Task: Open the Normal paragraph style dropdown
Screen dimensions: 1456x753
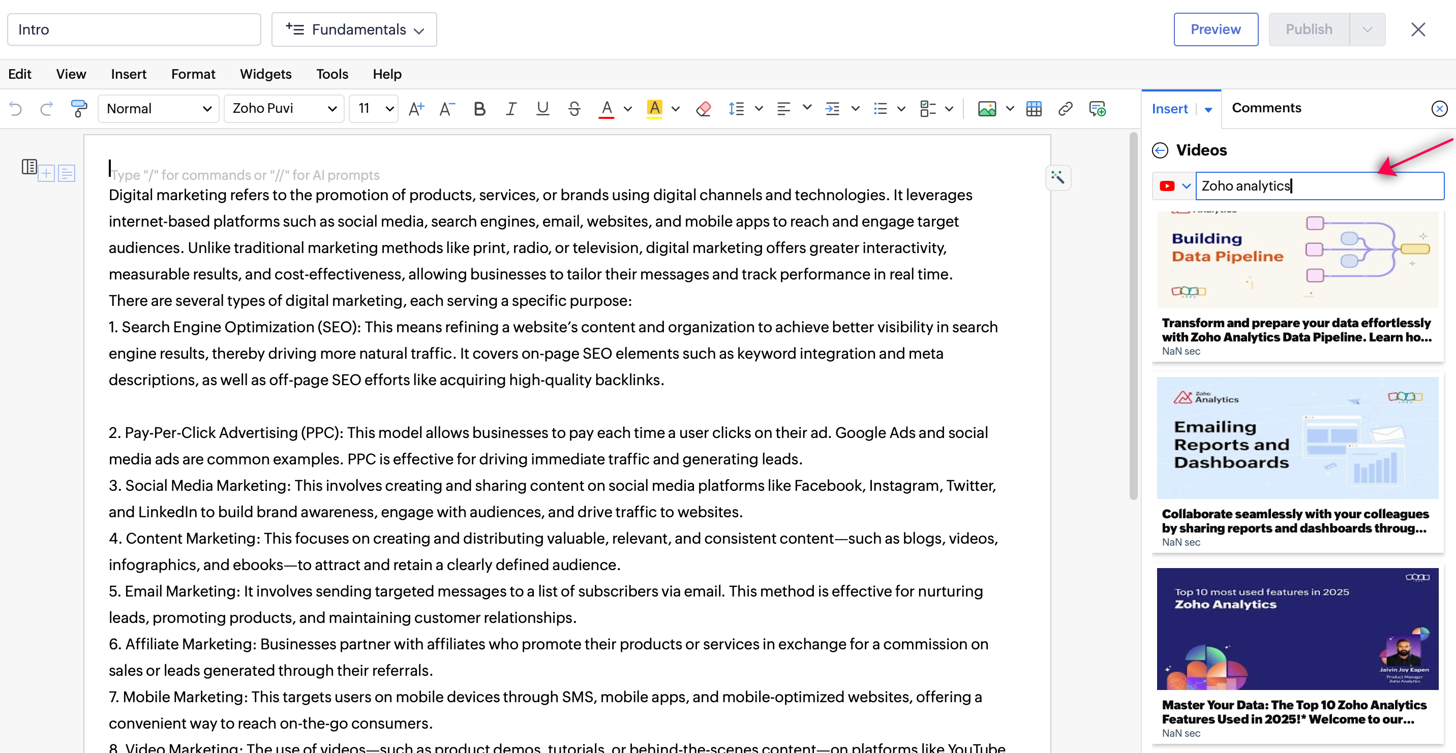Action: tap(158, 108)
